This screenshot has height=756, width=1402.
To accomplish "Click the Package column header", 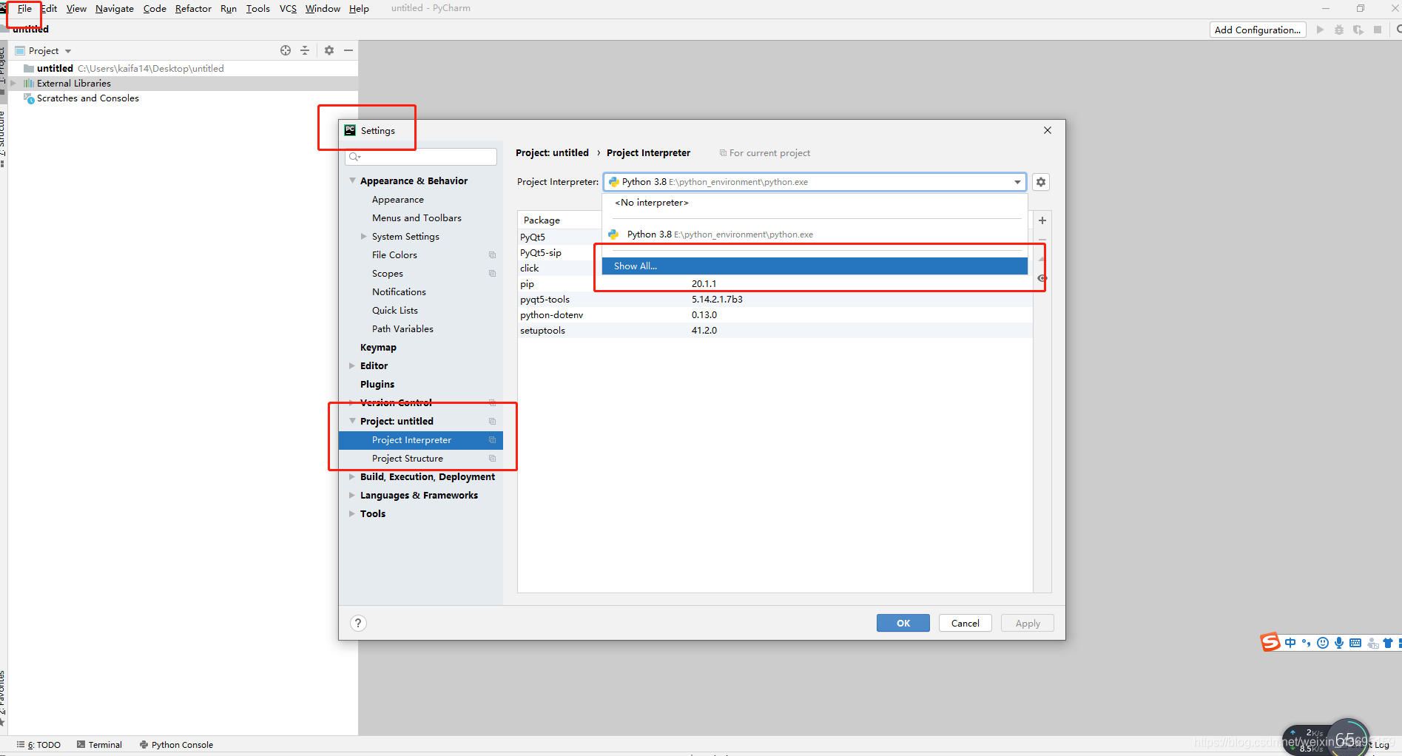I will (x=560, y=220).
